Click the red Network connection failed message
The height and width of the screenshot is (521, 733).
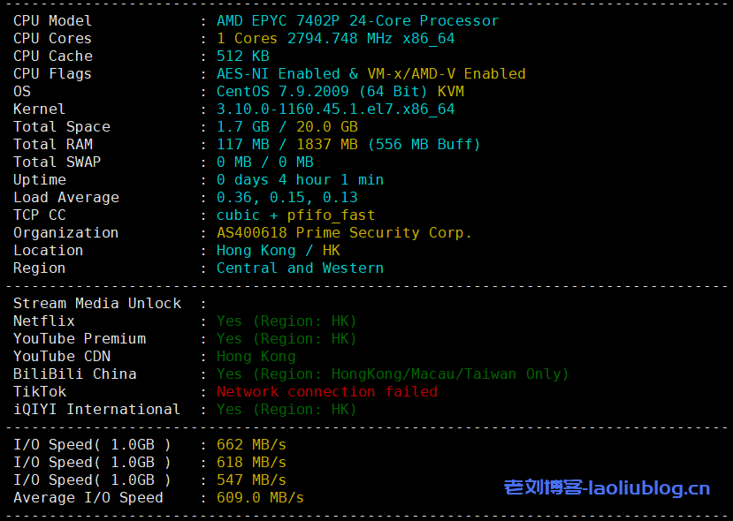(x=326, y=391)
